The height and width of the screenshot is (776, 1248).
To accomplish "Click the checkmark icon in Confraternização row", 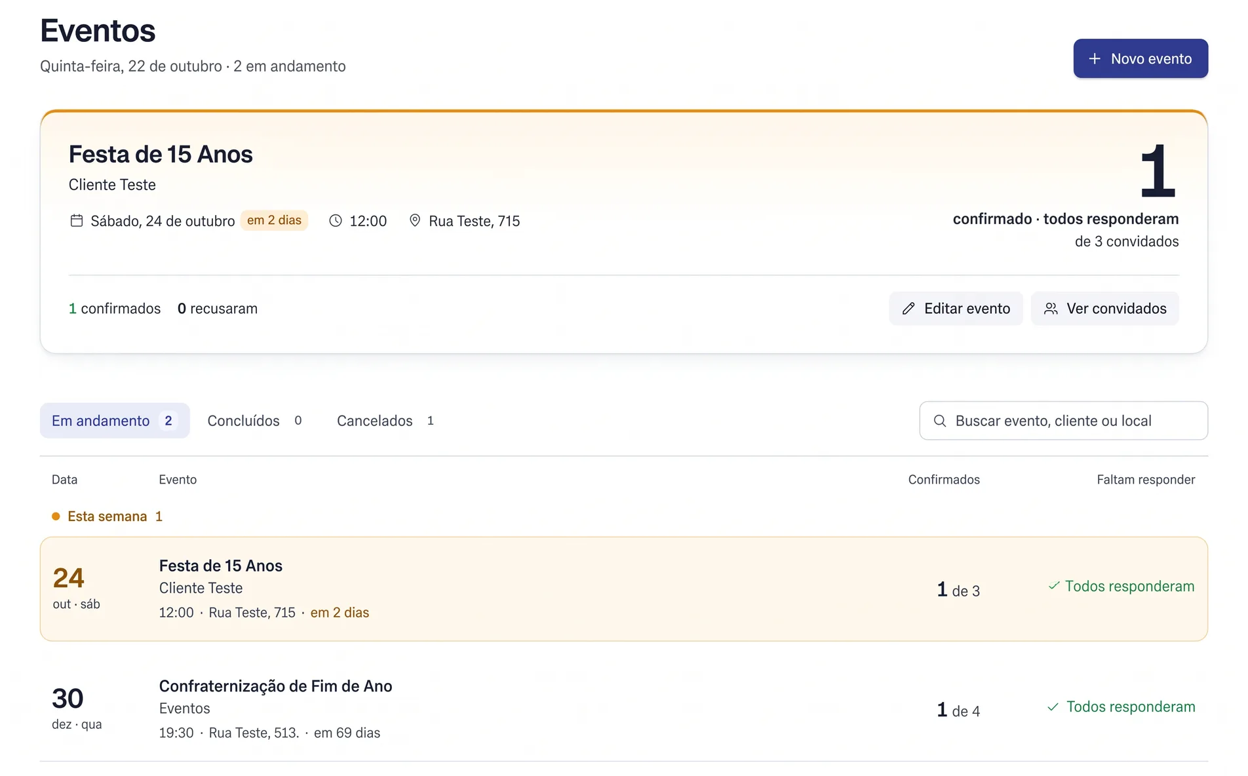I will [x=1053, y=707].
